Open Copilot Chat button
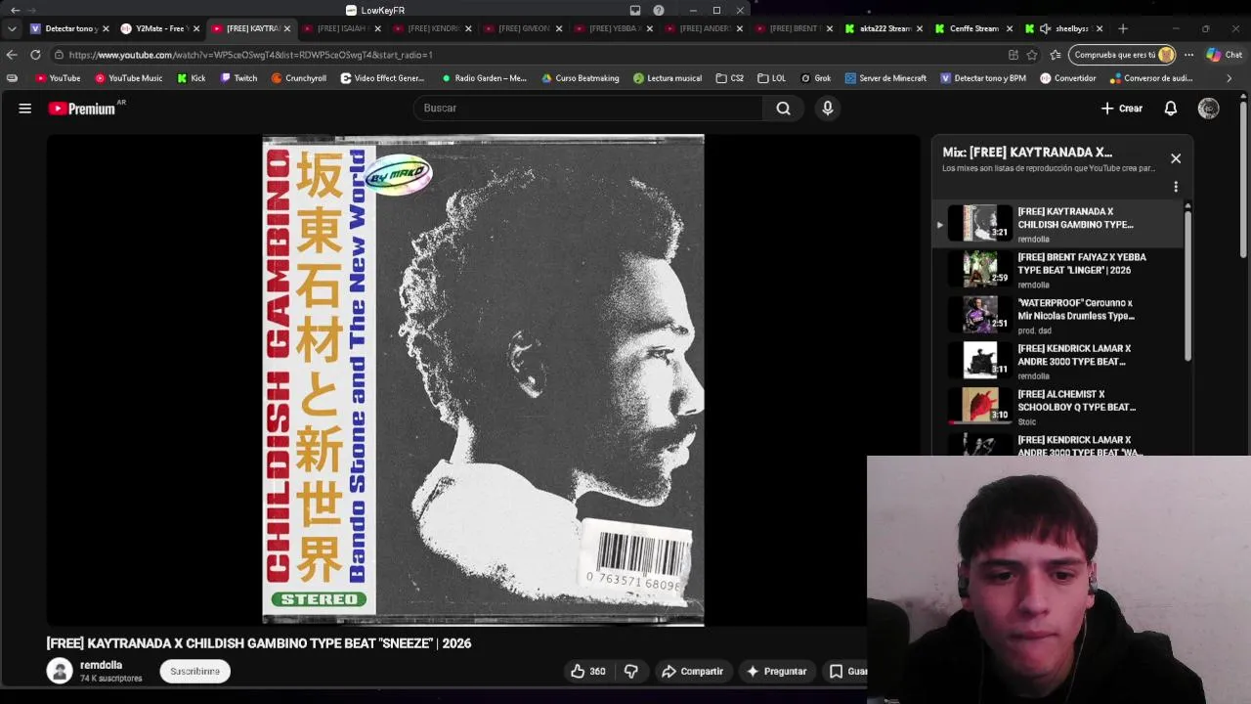 point(1224,55)
